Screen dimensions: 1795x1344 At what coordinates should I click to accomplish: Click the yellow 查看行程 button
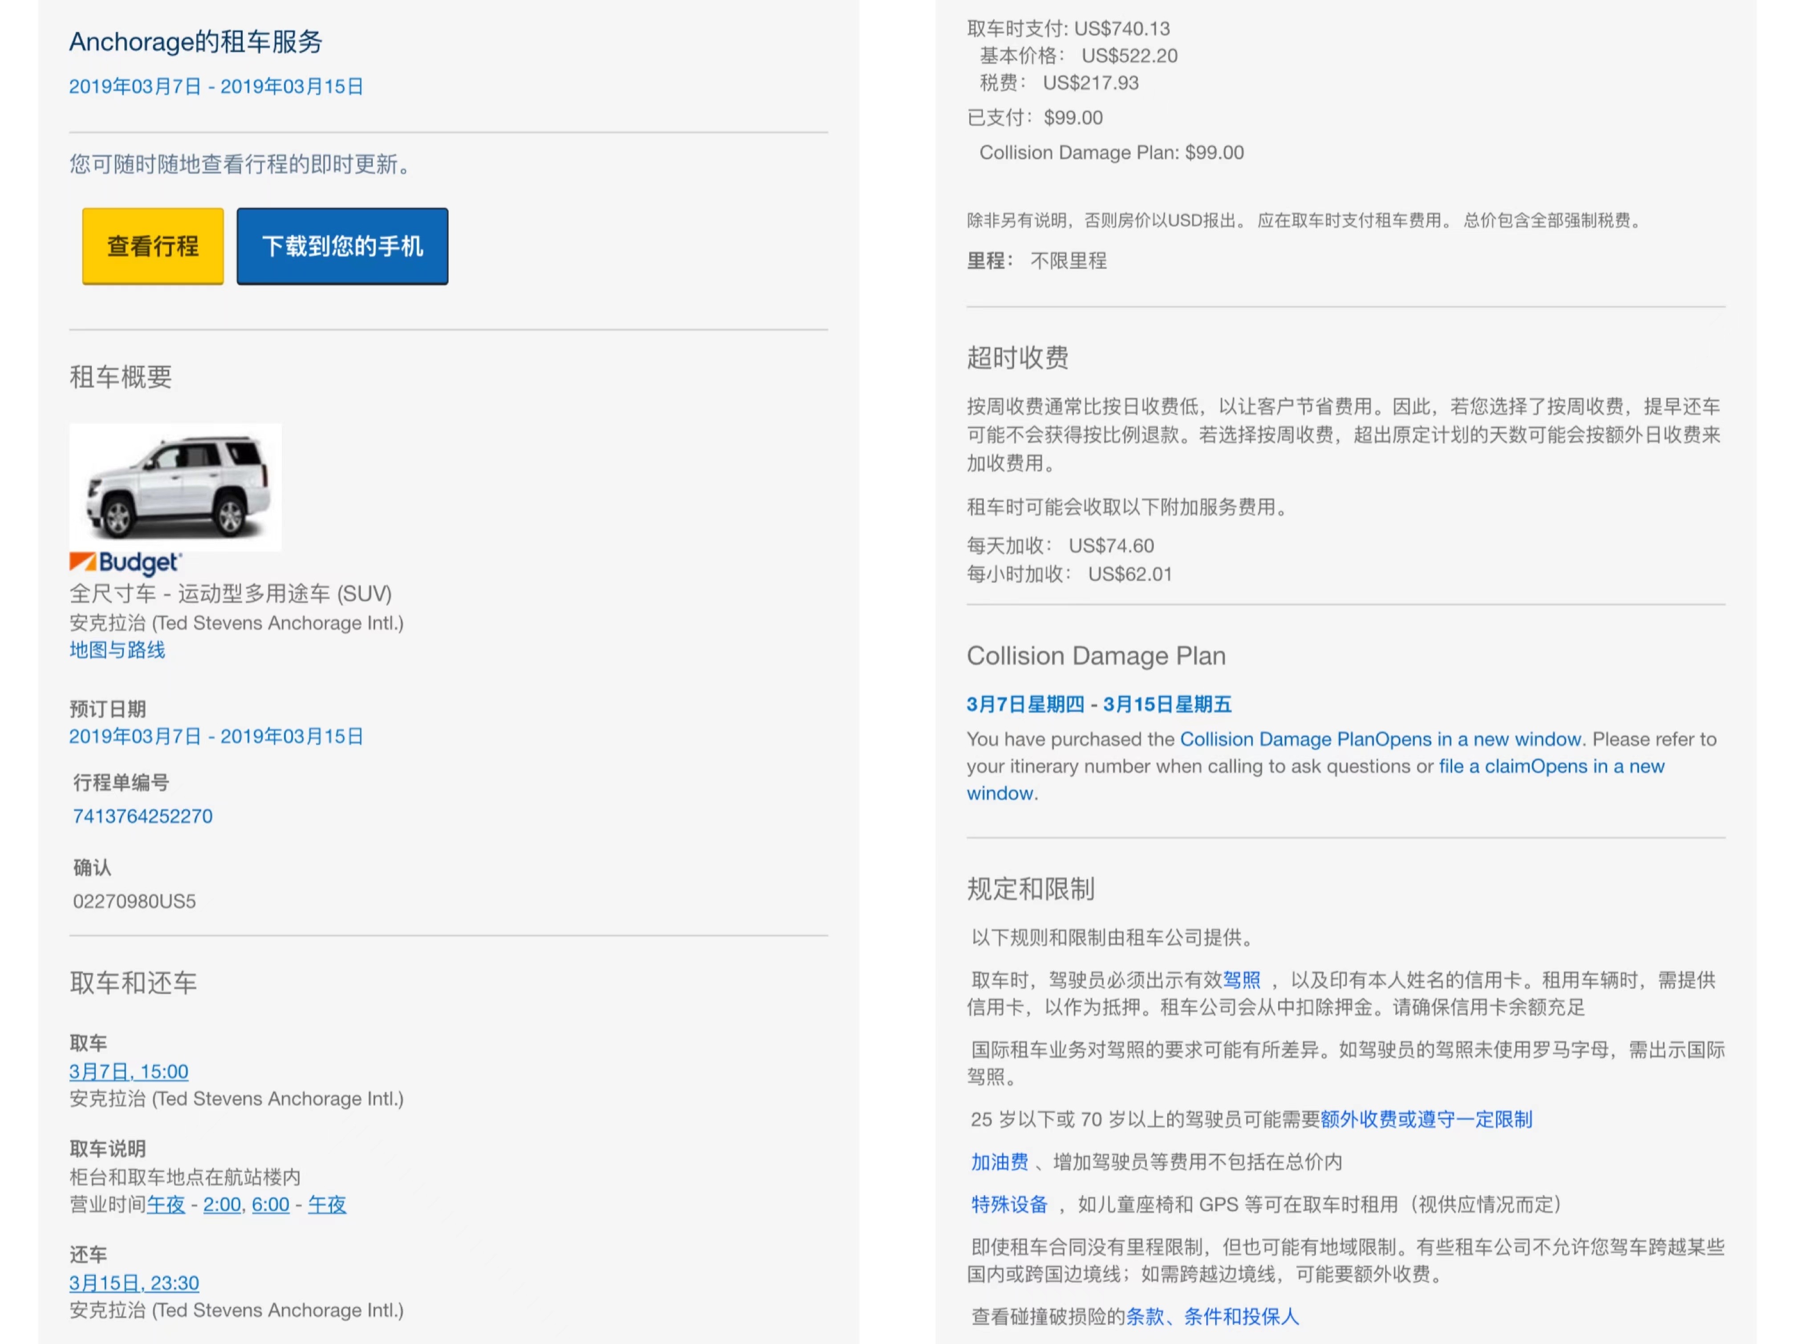tap(153, 246)
